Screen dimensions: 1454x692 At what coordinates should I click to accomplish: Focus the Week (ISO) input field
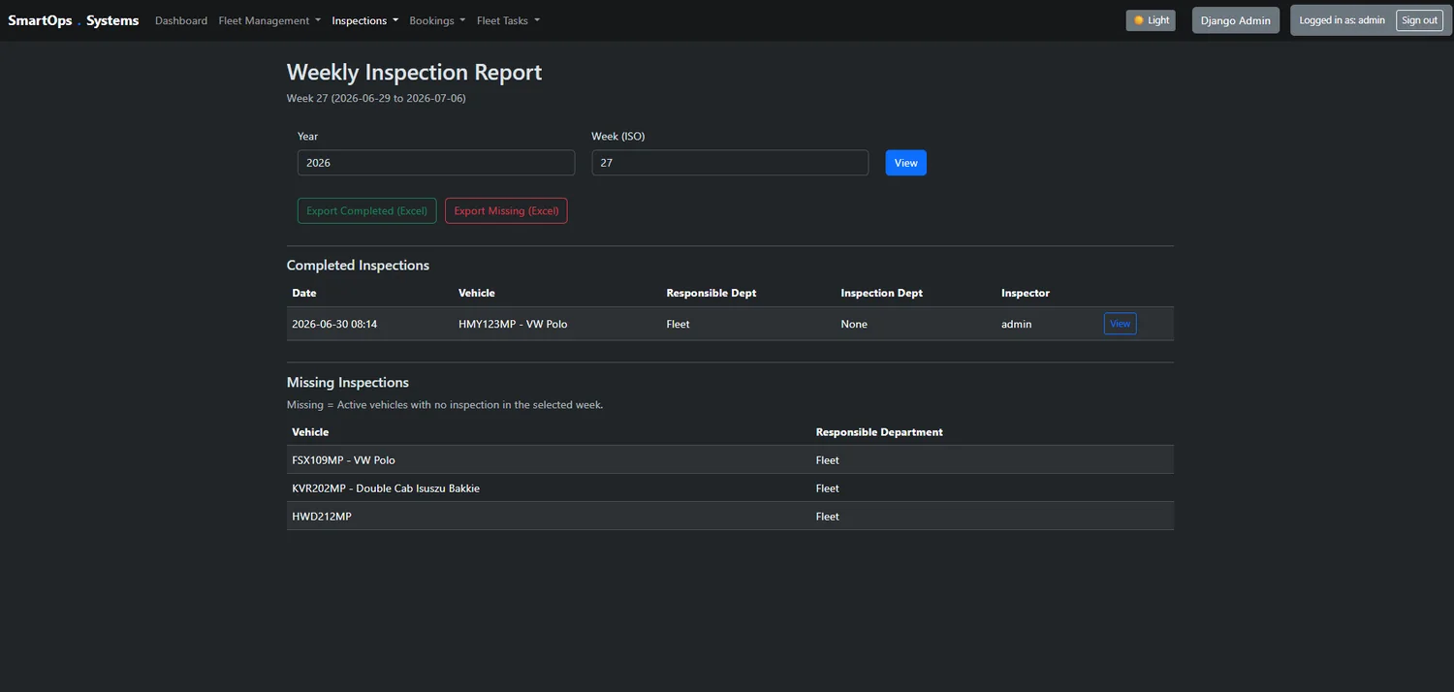[730, 163]
